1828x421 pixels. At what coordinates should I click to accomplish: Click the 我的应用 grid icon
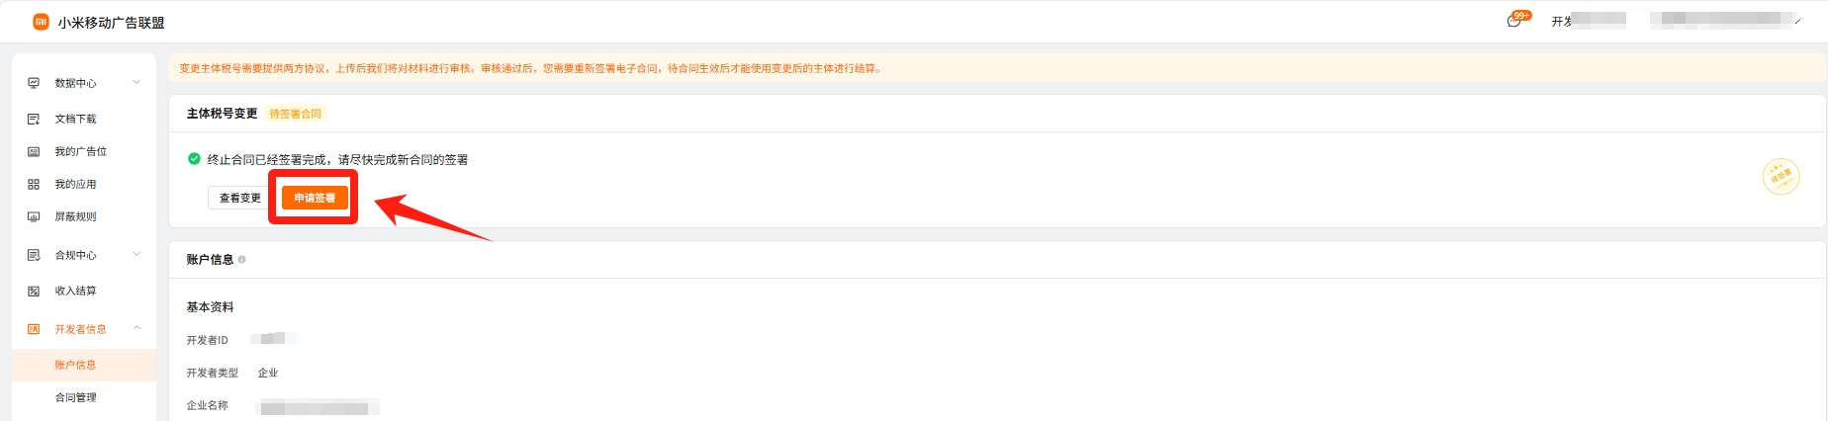34,184
